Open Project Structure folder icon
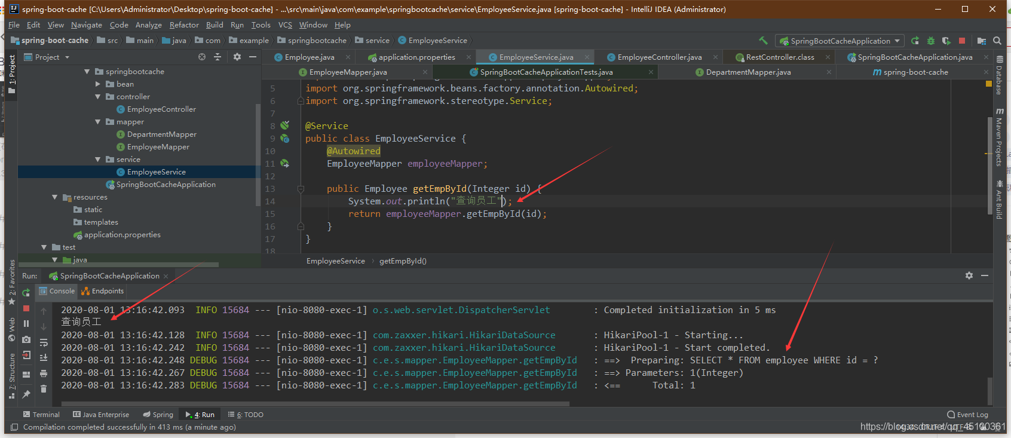The height and width of the screenshot is (438, 1011). click(x=982, y=41)
